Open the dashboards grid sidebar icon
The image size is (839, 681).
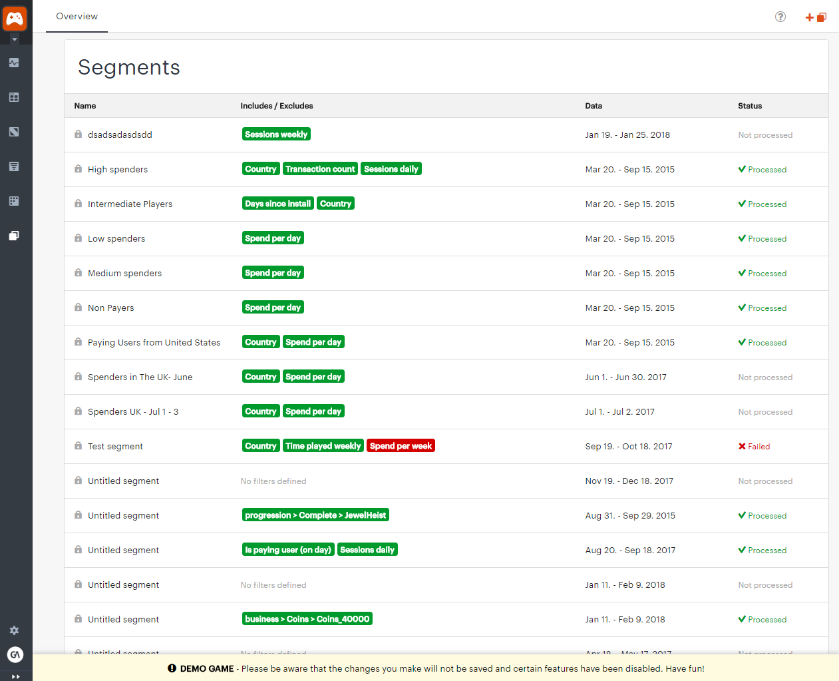pos(14,97)
